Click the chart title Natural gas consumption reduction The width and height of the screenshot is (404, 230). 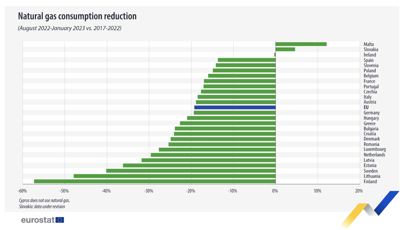pyautogui.click(x=77, y=16)
